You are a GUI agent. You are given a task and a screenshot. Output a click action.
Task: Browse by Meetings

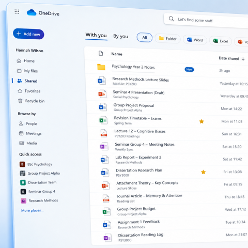30,133
